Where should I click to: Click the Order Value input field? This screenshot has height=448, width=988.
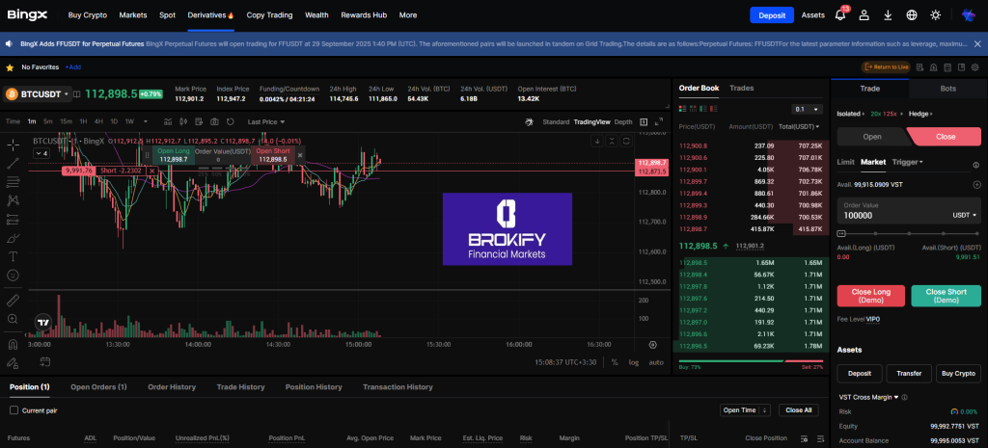(x=892, y=215)
